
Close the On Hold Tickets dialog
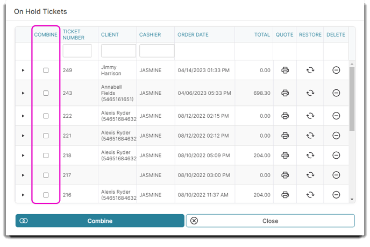pyautogui.click(x=270, y=221)
